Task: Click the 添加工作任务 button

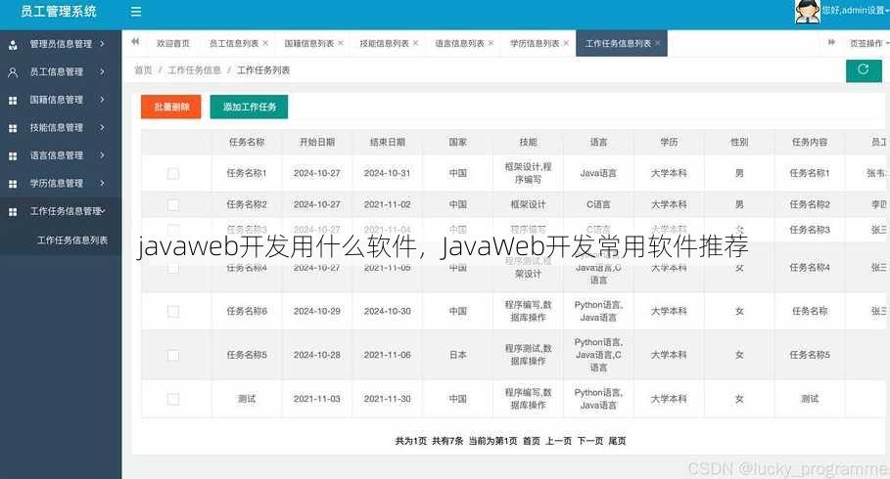Action: (x=249, y=107)
